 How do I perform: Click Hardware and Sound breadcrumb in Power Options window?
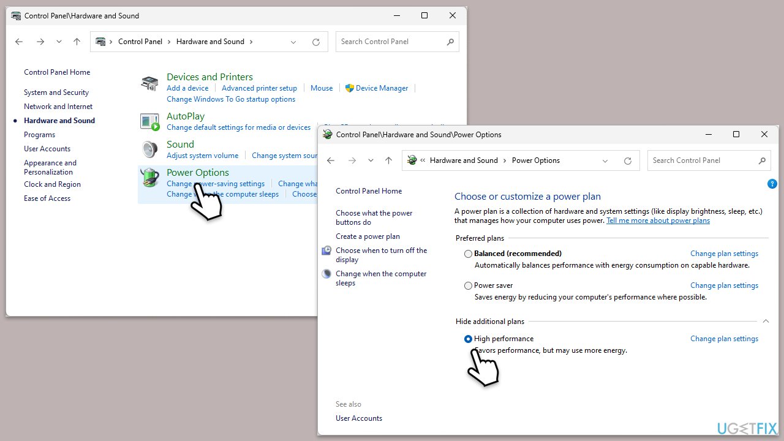[x=464, y=160]
